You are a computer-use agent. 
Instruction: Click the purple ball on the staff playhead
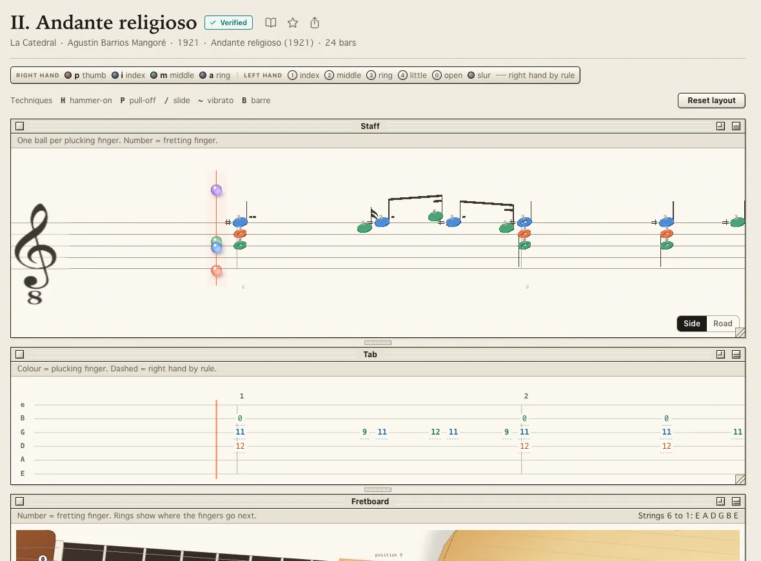[x=217, y=190]
